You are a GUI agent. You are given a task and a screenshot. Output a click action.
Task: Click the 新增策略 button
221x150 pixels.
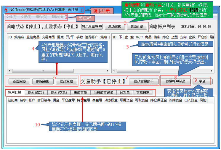19,81
